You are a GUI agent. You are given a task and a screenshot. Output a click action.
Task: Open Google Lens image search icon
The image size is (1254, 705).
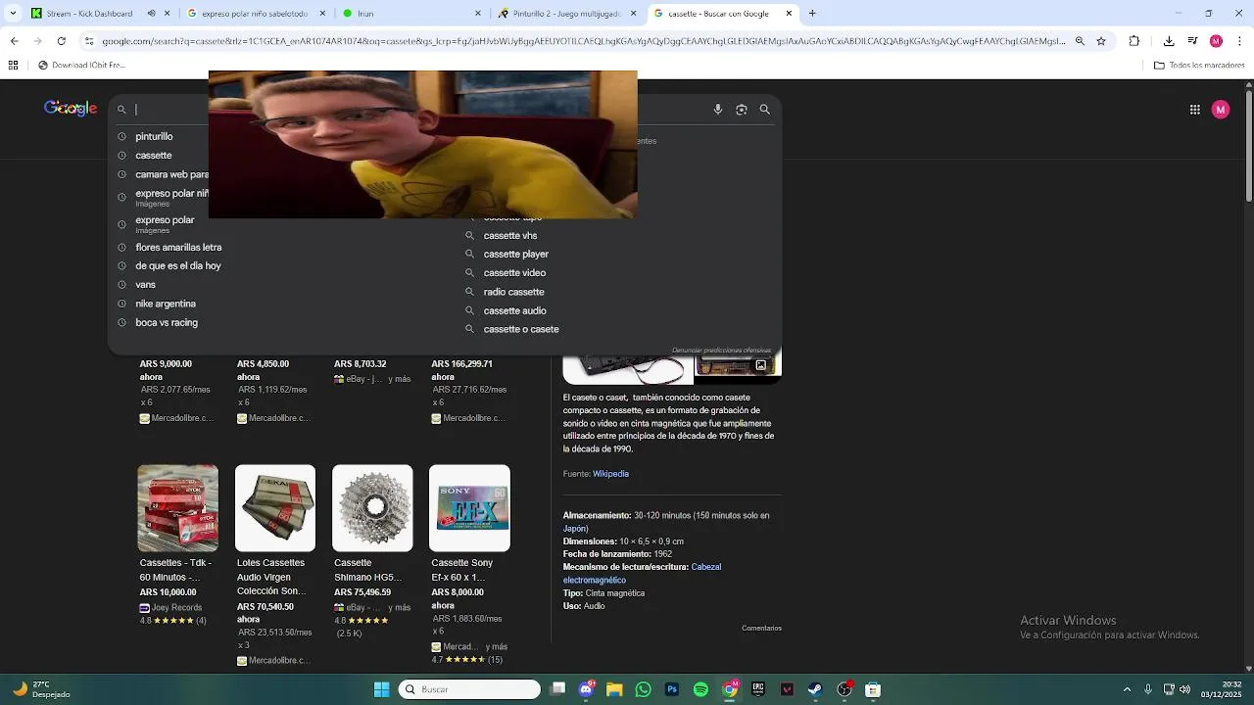pos(742,110)
